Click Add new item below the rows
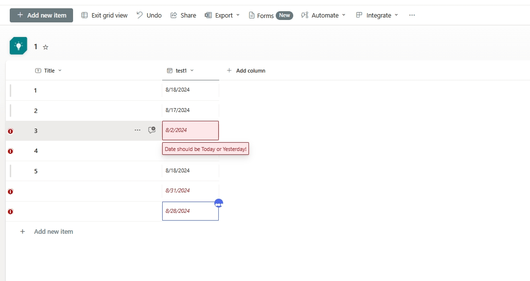530x281 pixels. pyautogui.click(x=54, y=232)
